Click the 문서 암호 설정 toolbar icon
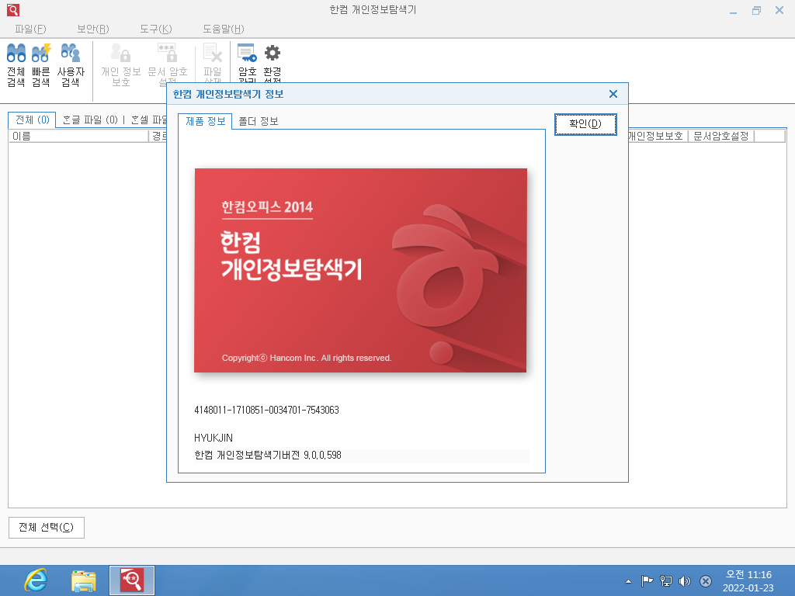The height and width of the screenshot is (596, 795). [x=168, y=64]
